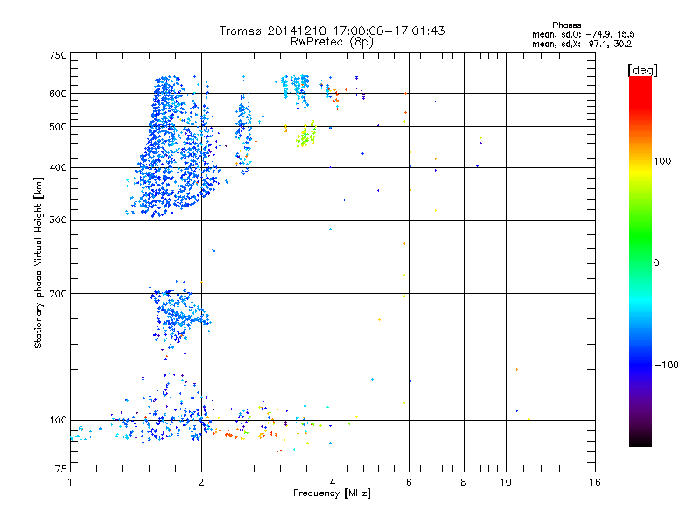Image resolution: width=700 pixels, height=525 pixels.
Task: Click the 'Stationary phase Virtual Height [km]' label
Action: click(38, 262)
